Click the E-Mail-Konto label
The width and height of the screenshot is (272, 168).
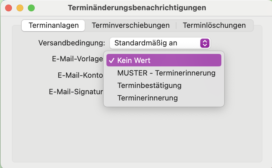80,75
